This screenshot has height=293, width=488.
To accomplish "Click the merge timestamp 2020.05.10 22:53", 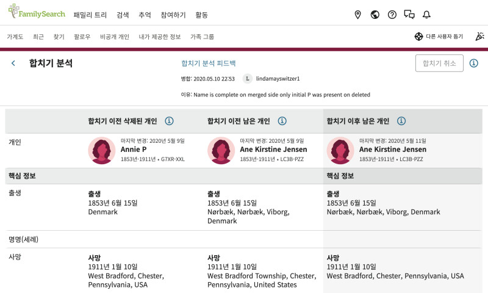I will (x=214, y=79).
